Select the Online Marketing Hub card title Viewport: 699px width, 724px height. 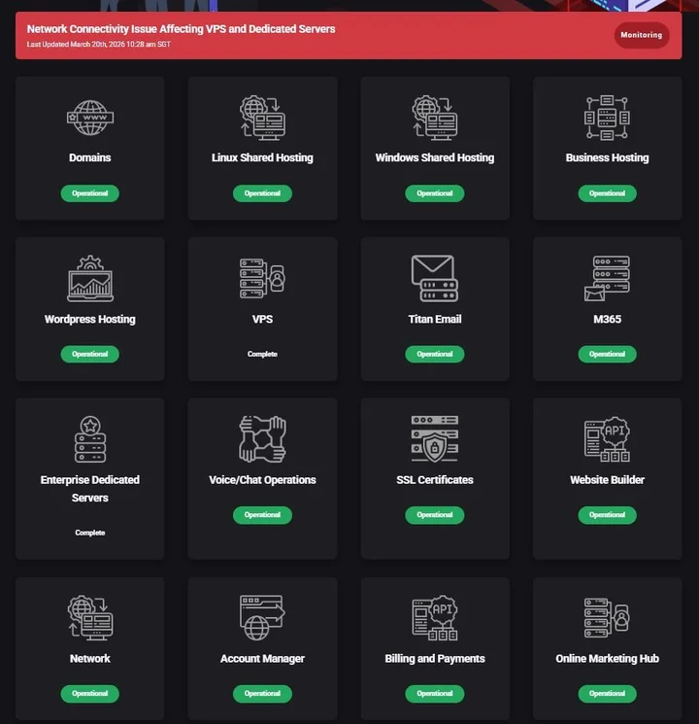608,659
